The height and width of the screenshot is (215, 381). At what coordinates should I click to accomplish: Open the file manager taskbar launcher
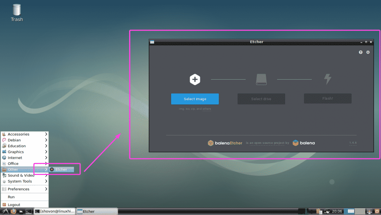(x=21, y=212)
